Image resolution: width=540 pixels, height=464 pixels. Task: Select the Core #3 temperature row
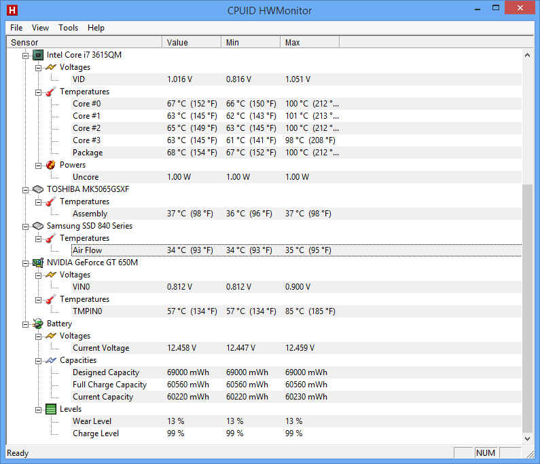(296, 140)
